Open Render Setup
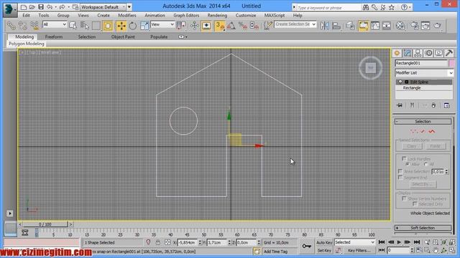Image resolution: width=460 pixels, height=258 pixels. point(414,26)
